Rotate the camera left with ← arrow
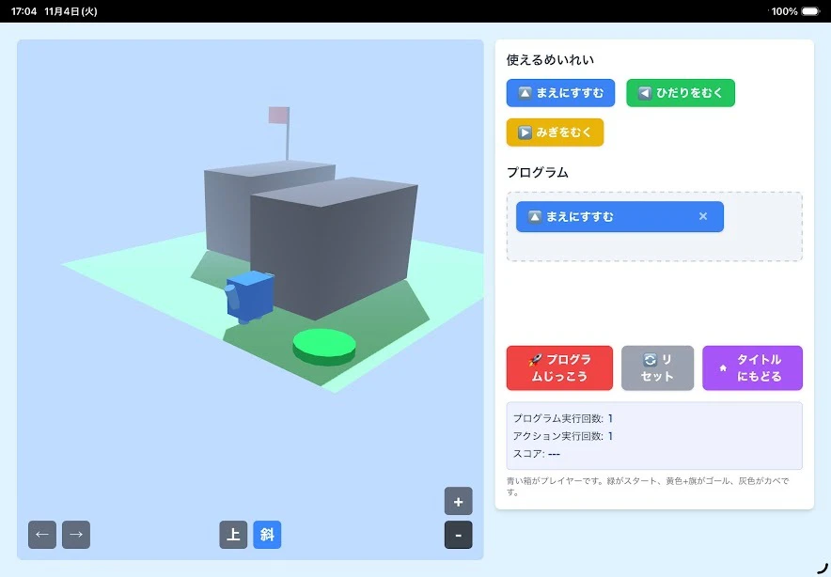The height and width of the screenshot is (577, 831). point(42,534)
